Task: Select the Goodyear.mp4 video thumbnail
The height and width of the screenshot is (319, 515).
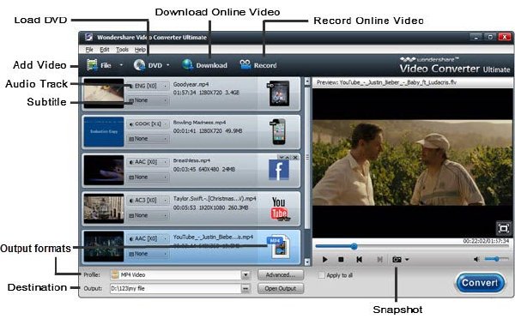Action: pos(104,93)
